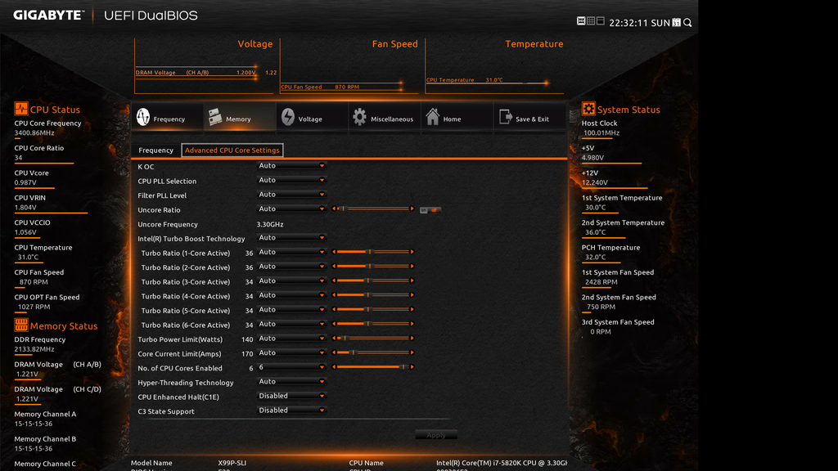Open Turbo Ratio (2-Core Active) dropdown
The width and height of the screenshot is (838, 471).
click(291, 267)
